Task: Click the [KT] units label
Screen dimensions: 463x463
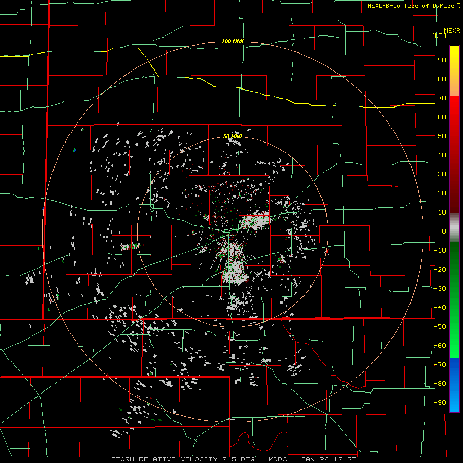Action: (x=439, y=35)
